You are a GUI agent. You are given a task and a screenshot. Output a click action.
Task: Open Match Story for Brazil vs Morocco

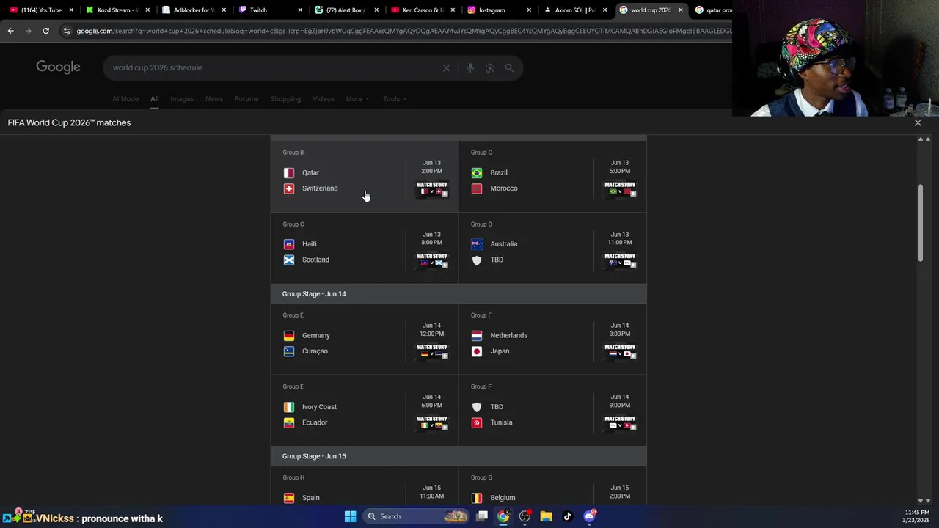[620, 189]
